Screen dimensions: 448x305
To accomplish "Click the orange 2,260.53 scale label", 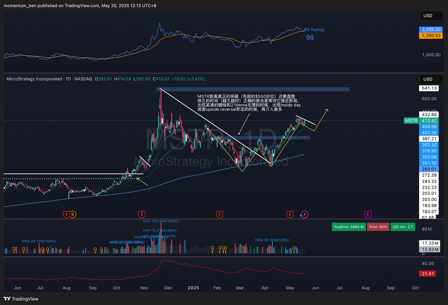I will (x=431, y=35).
